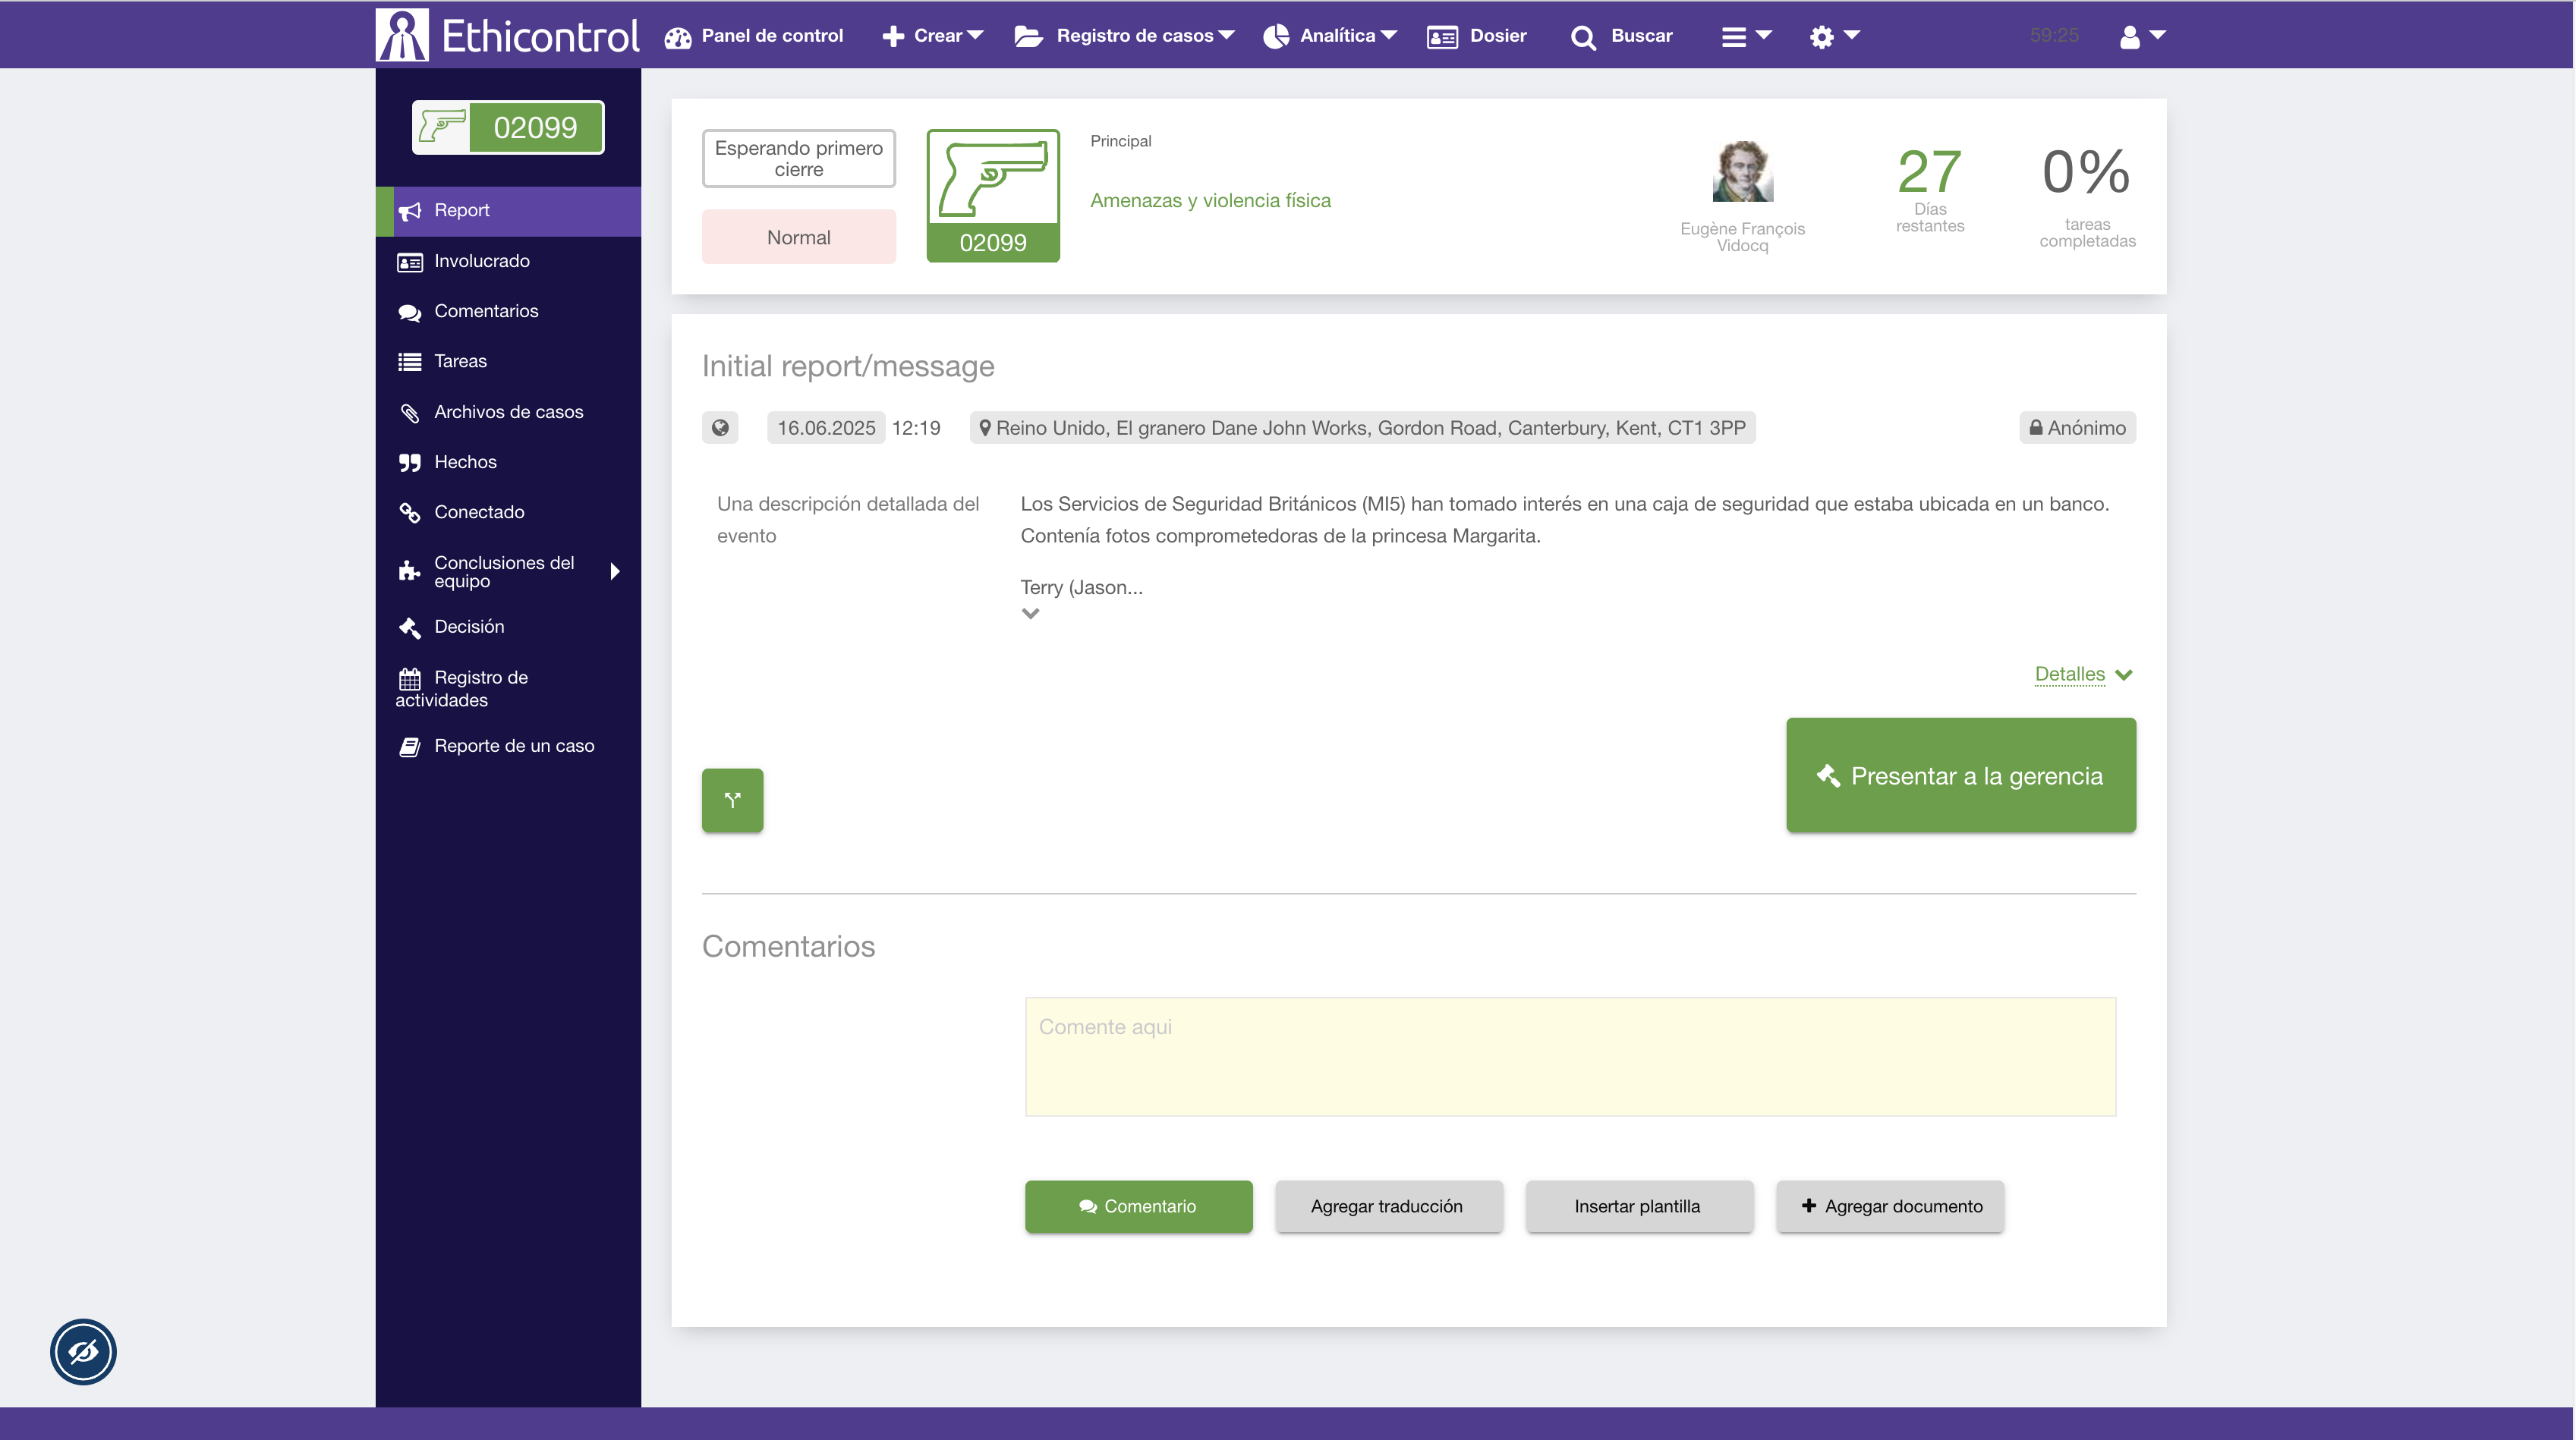The width and height of the screenshot is (2576, 1440).
Task: Go to Comentarios in sidebar
Action: tap(486, 311)
